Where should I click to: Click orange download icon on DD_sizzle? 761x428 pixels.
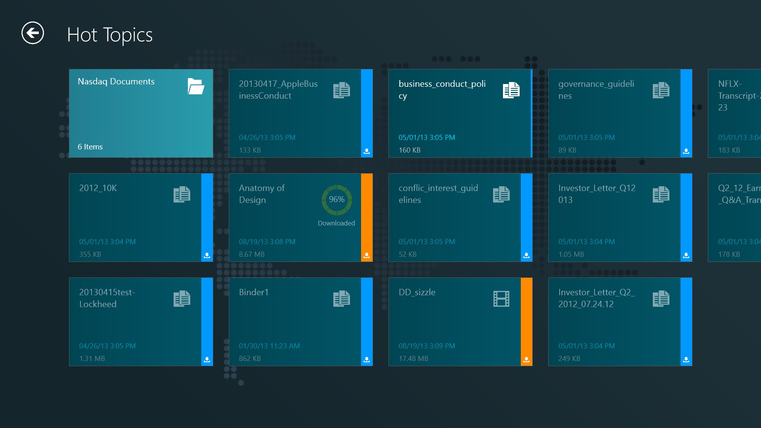[526, 360]
